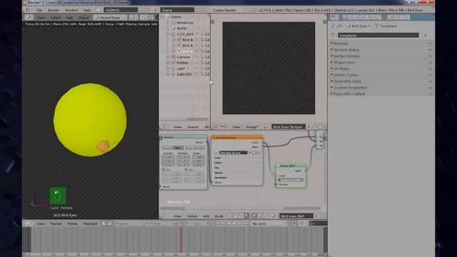The image size is (457, 257).
Task: Select COG_Bird in the outliner
Action: [x=185, y=34]
